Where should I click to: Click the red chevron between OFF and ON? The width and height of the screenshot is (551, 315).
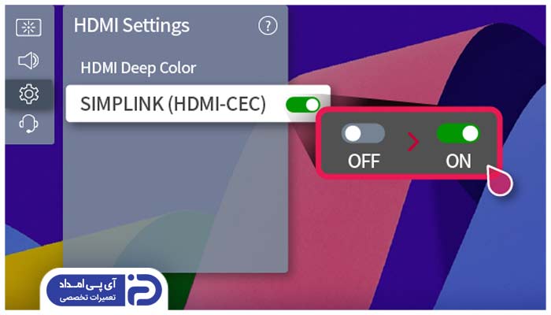413,142
